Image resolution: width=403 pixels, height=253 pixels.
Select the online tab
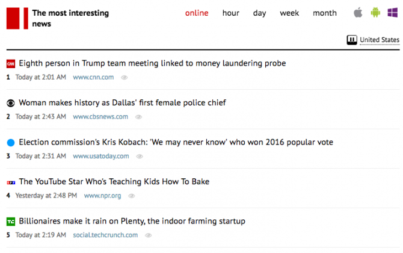point(197,13)
